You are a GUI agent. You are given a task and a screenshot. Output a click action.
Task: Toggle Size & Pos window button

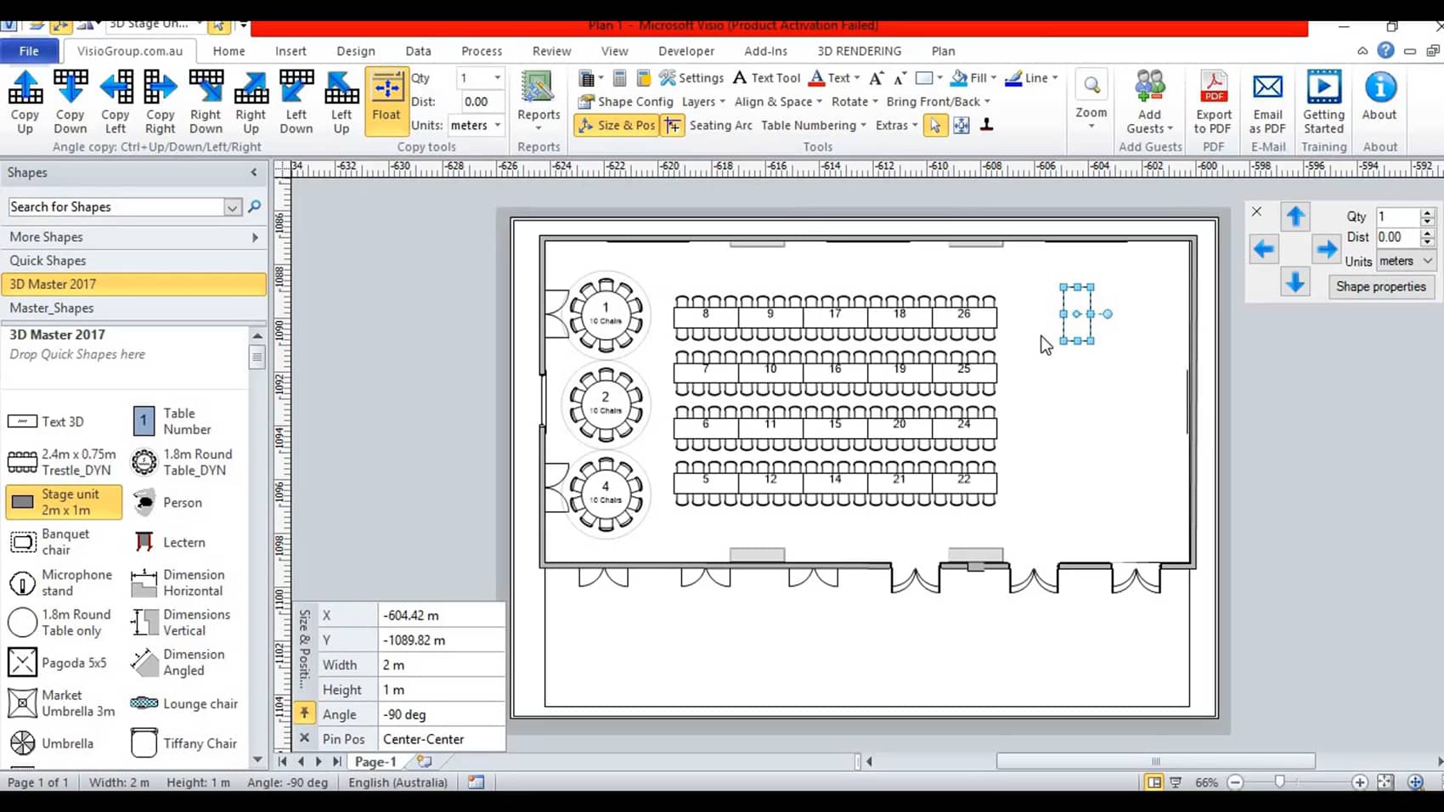click(617, 125)
